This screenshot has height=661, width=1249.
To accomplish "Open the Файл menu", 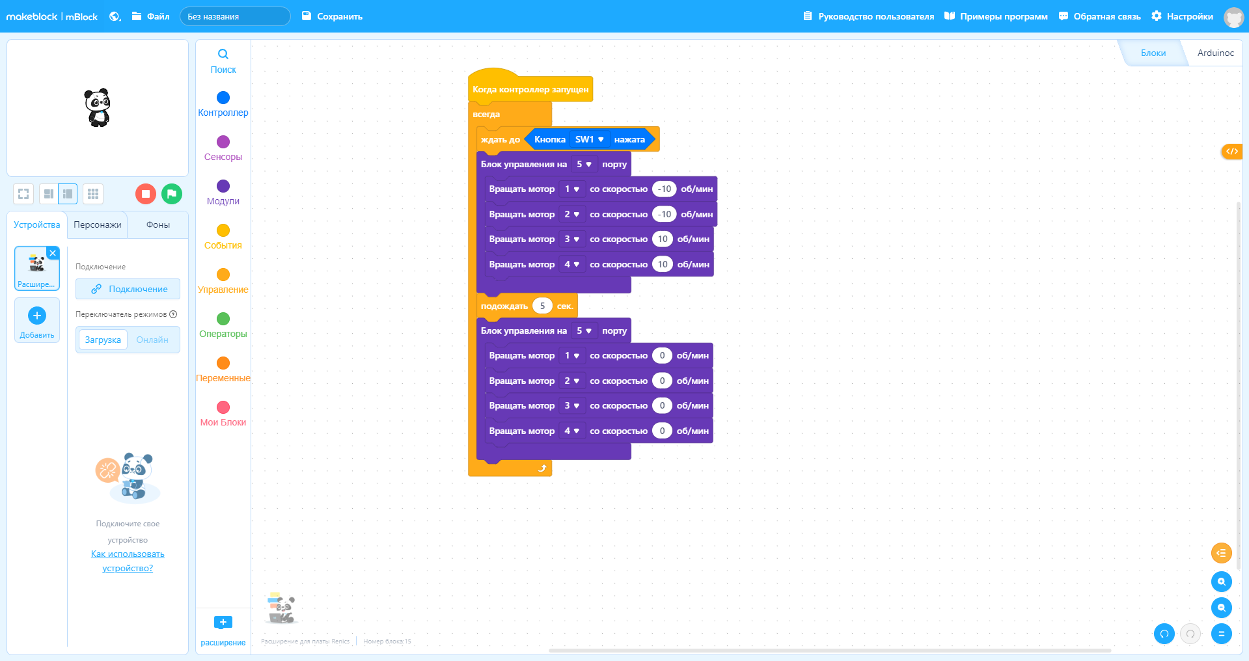I will coord(151,16).
